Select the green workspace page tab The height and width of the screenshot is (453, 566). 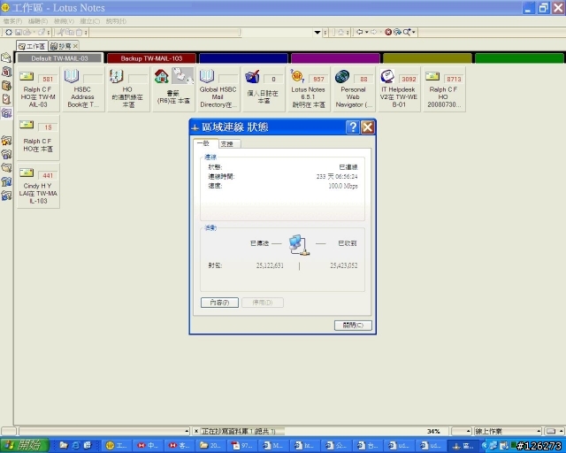point(519,58)
